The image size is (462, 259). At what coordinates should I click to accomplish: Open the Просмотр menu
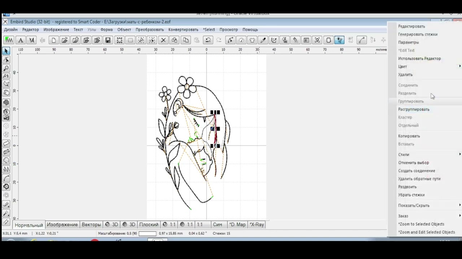[x=228, y=29]
